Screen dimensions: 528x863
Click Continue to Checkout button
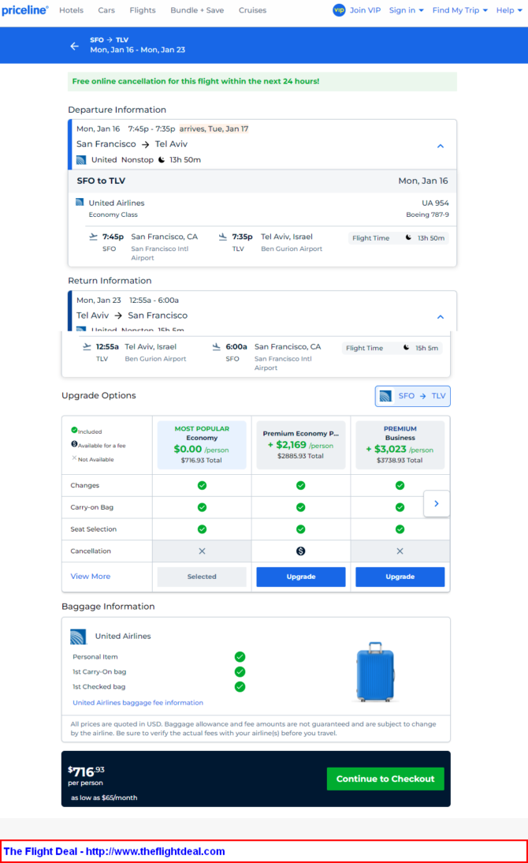385,779
